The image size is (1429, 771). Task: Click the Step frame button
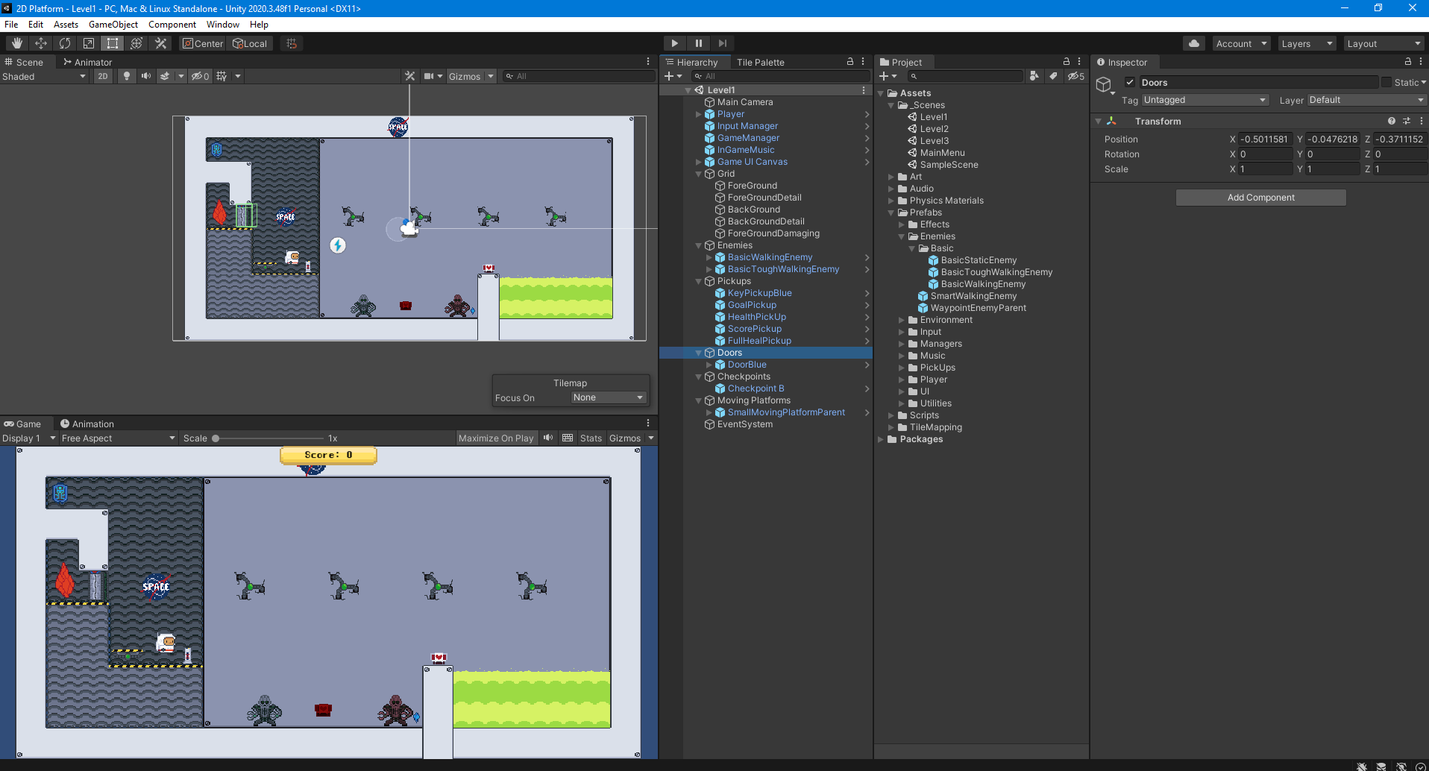[722, 43]
